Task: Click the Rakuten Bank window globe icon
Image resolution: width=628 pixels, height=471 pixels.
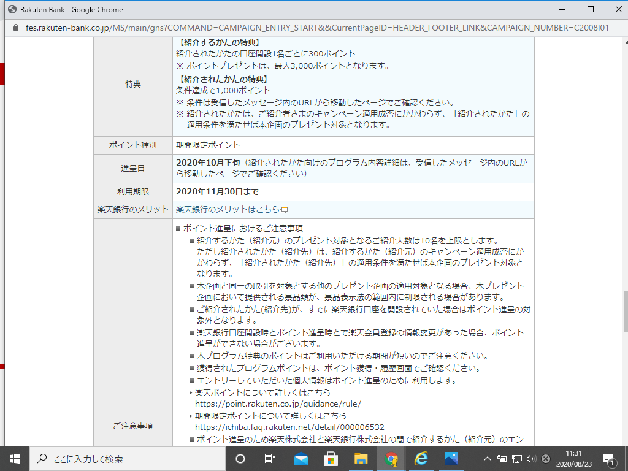Action: [x=12, y=9]
